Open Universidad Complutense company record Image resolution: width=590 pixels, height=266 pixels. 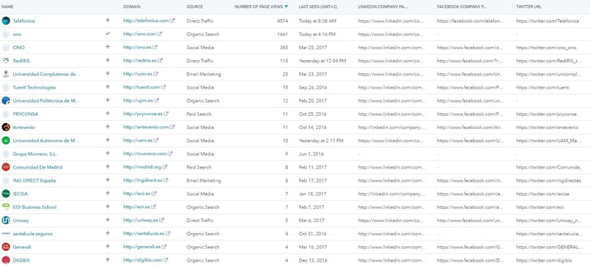[x=46, y=74]
